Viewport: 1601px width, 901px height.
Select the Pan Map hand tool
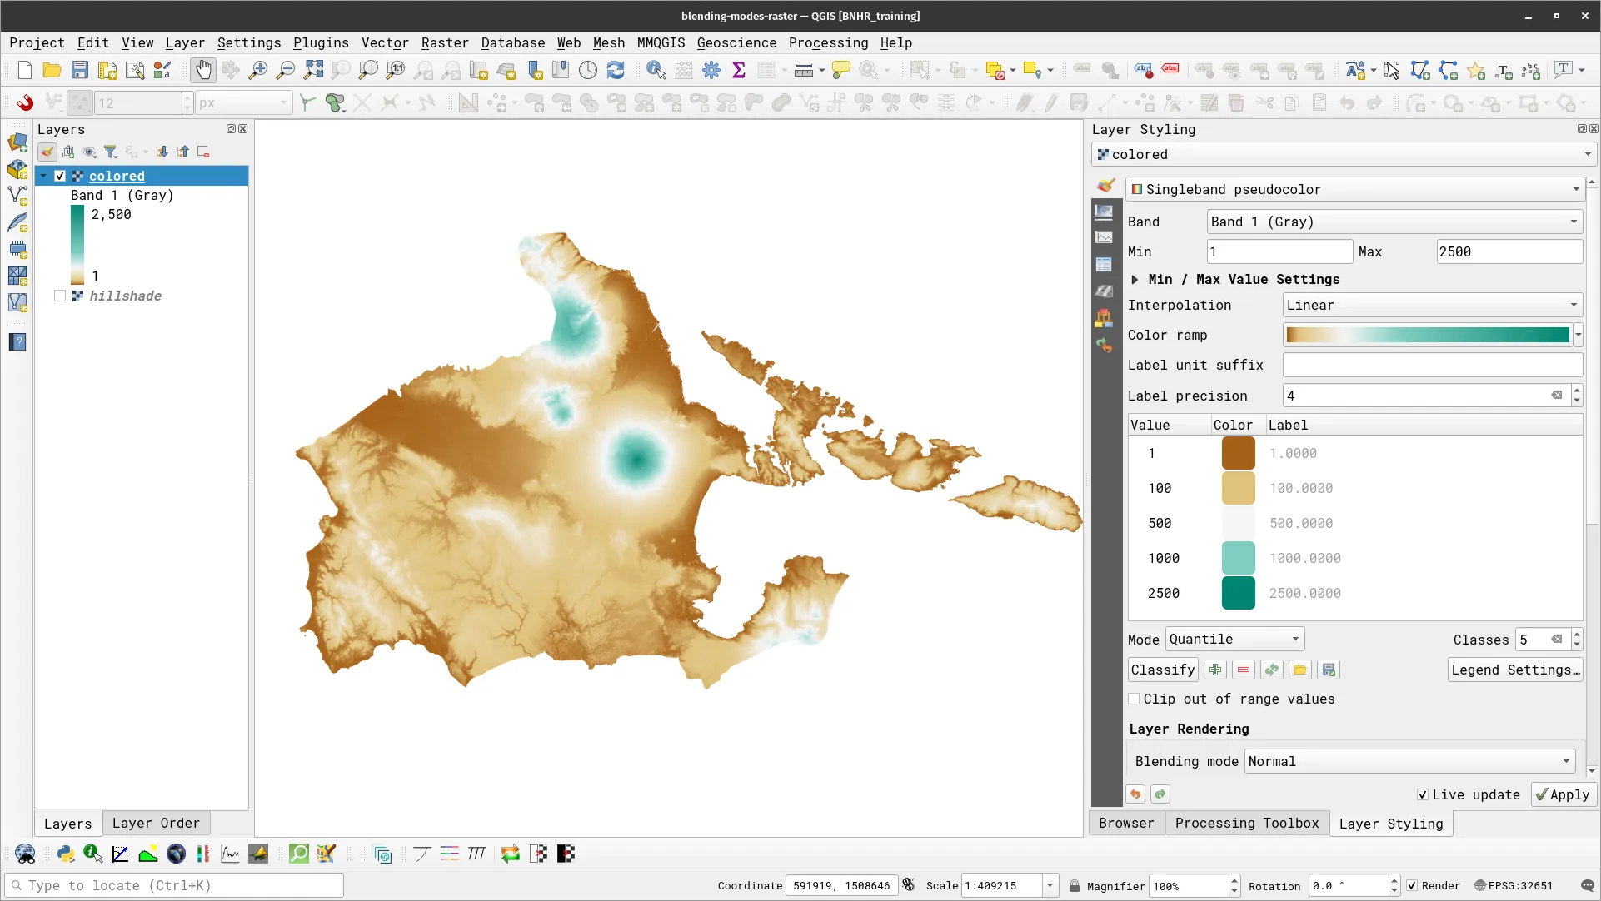pos(203,71)
